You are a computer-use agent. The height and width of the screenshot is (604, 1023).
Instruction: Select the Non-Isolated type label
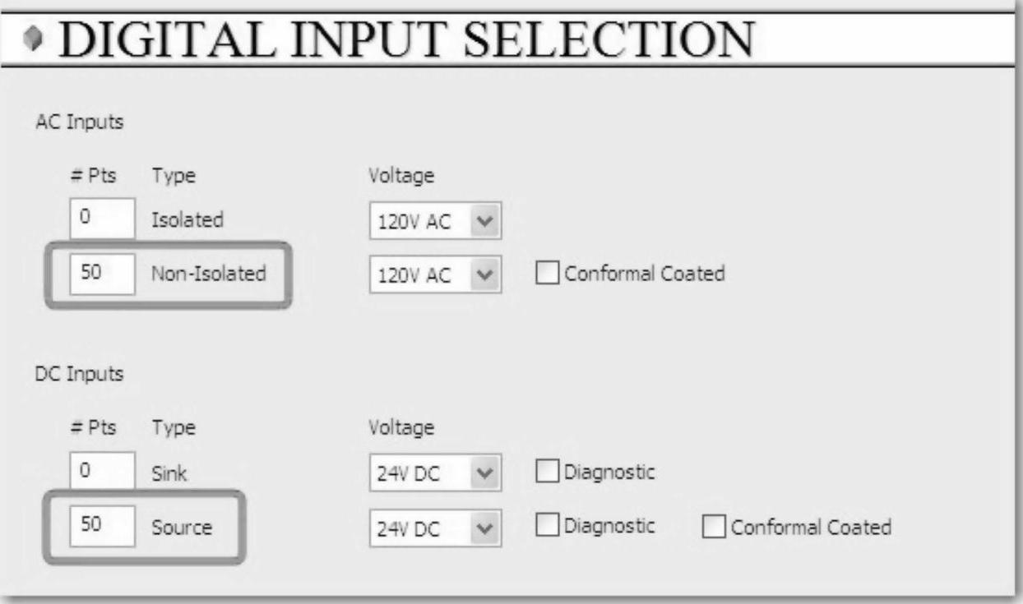208,274
